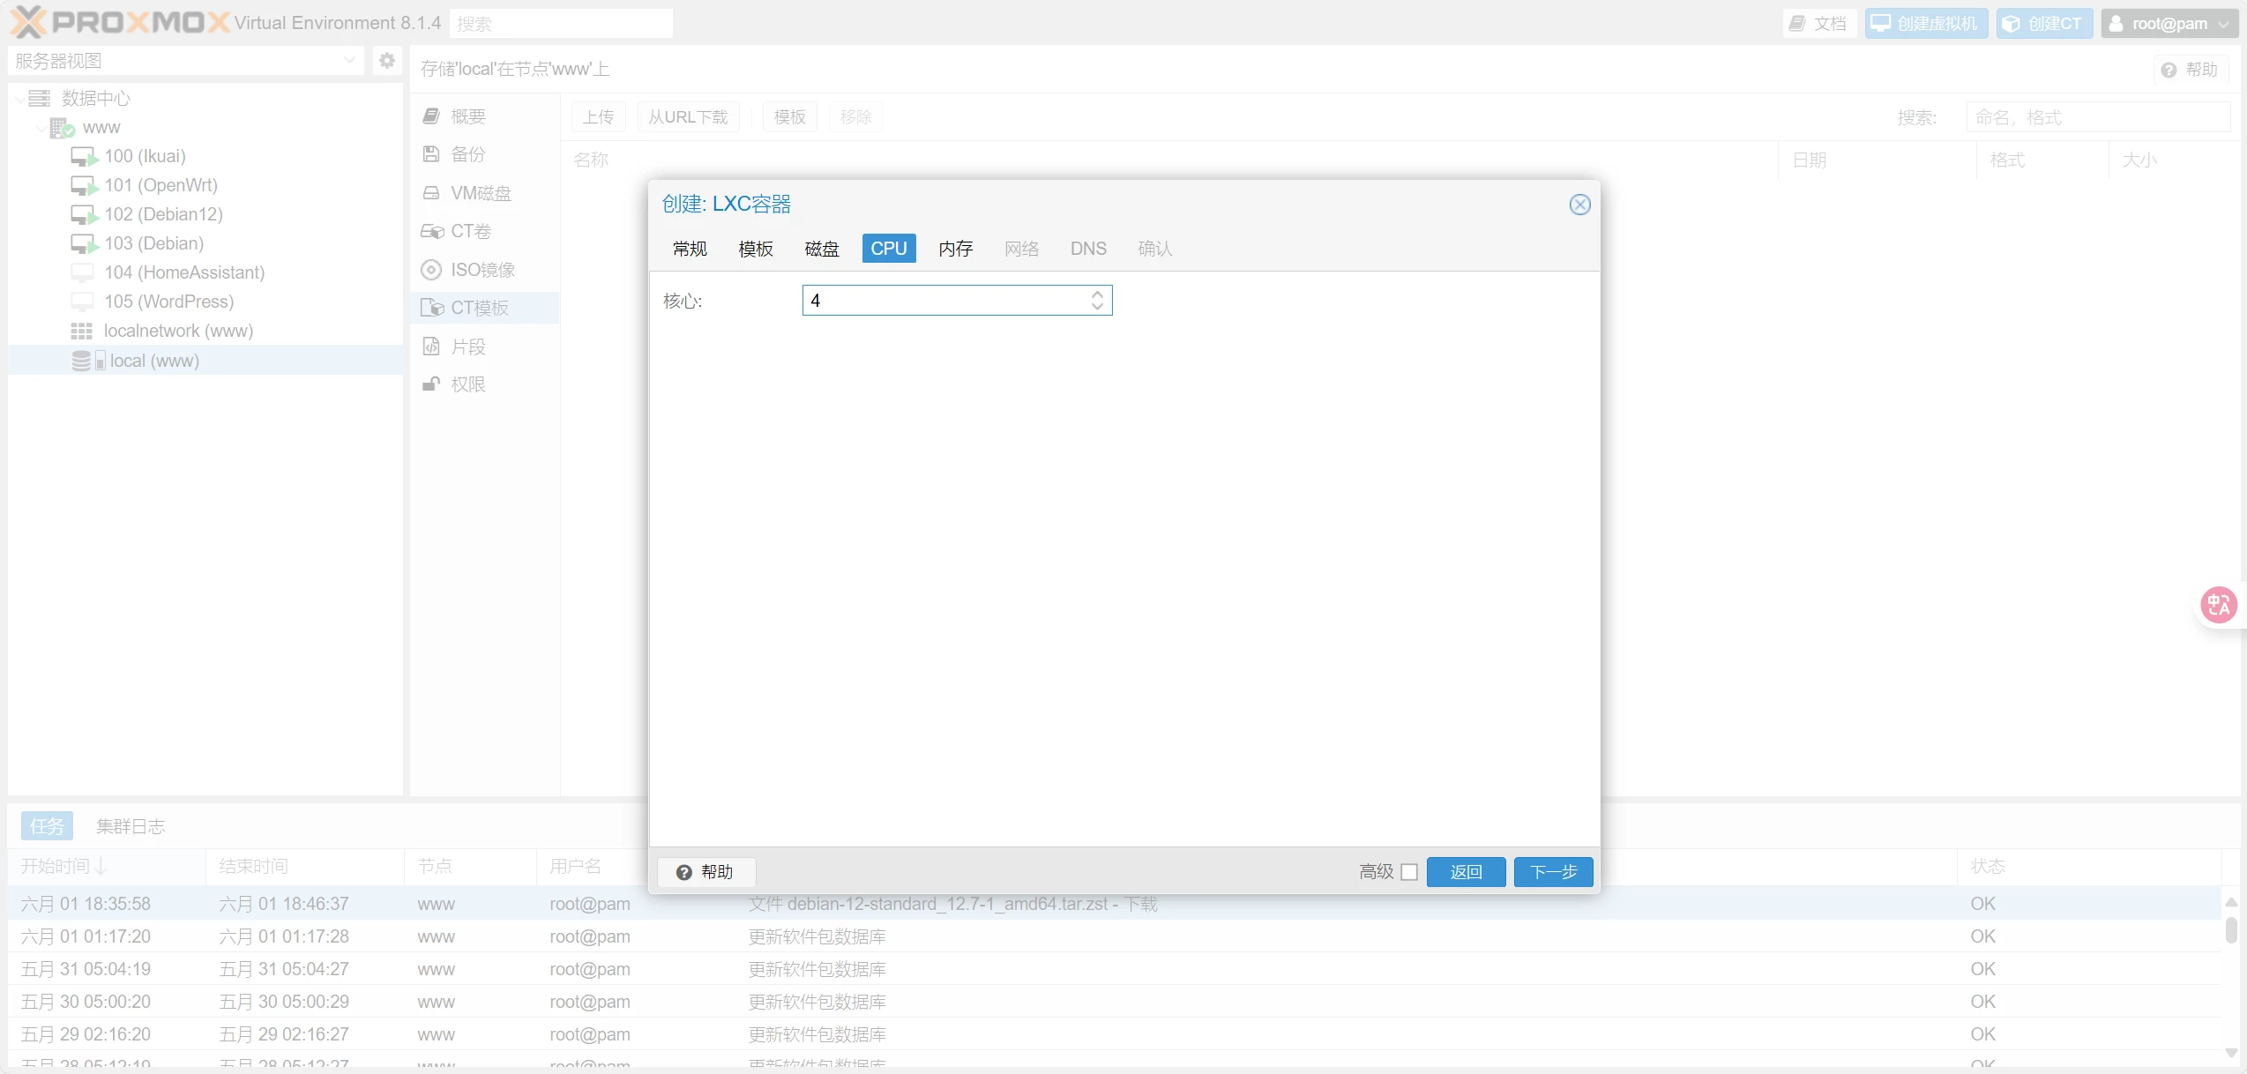The image size is (2247, 1074).
Task: Collapse the 数据中心 tree node
Action: pyautogui.click(x=19, y=99)
